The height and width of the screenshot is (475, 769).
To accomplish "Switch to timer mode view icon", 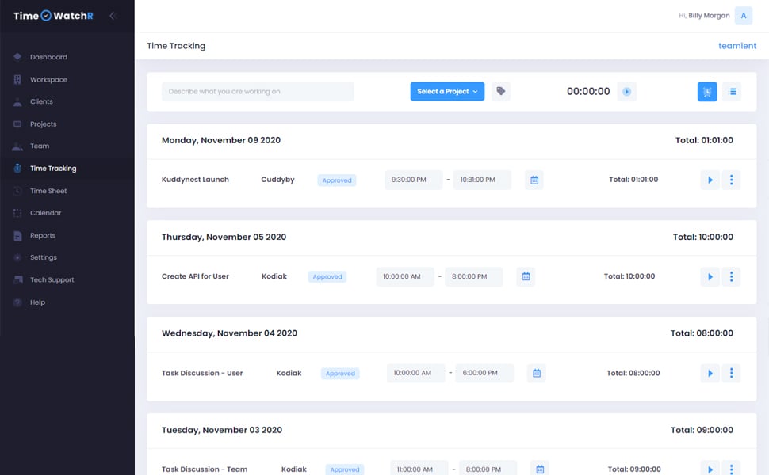I will pyautogui.click(x=707, y=92).
